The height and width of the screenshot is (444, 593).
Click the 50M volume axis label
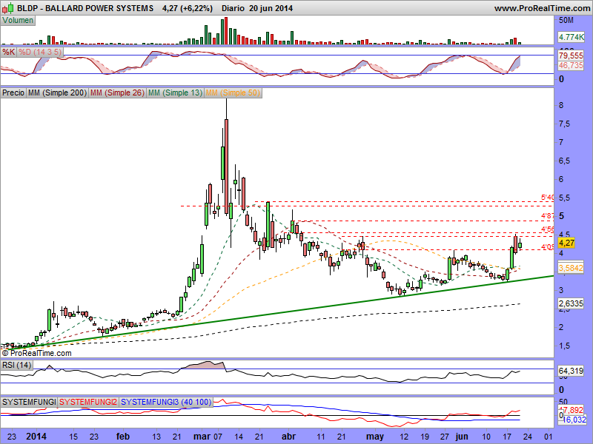[566, 20]
